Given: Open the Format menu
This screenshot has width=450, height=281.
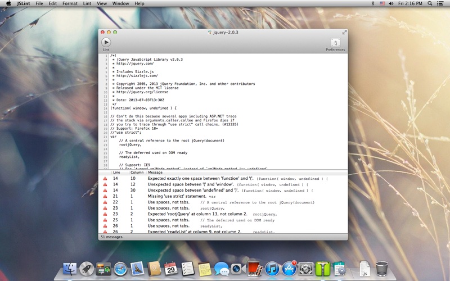Looking at the screenshot, I should [70, 3].
